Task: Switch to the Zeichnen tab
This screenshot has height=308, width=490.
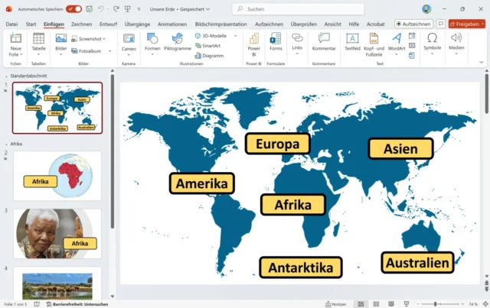Action: click(x=82, y=24)
